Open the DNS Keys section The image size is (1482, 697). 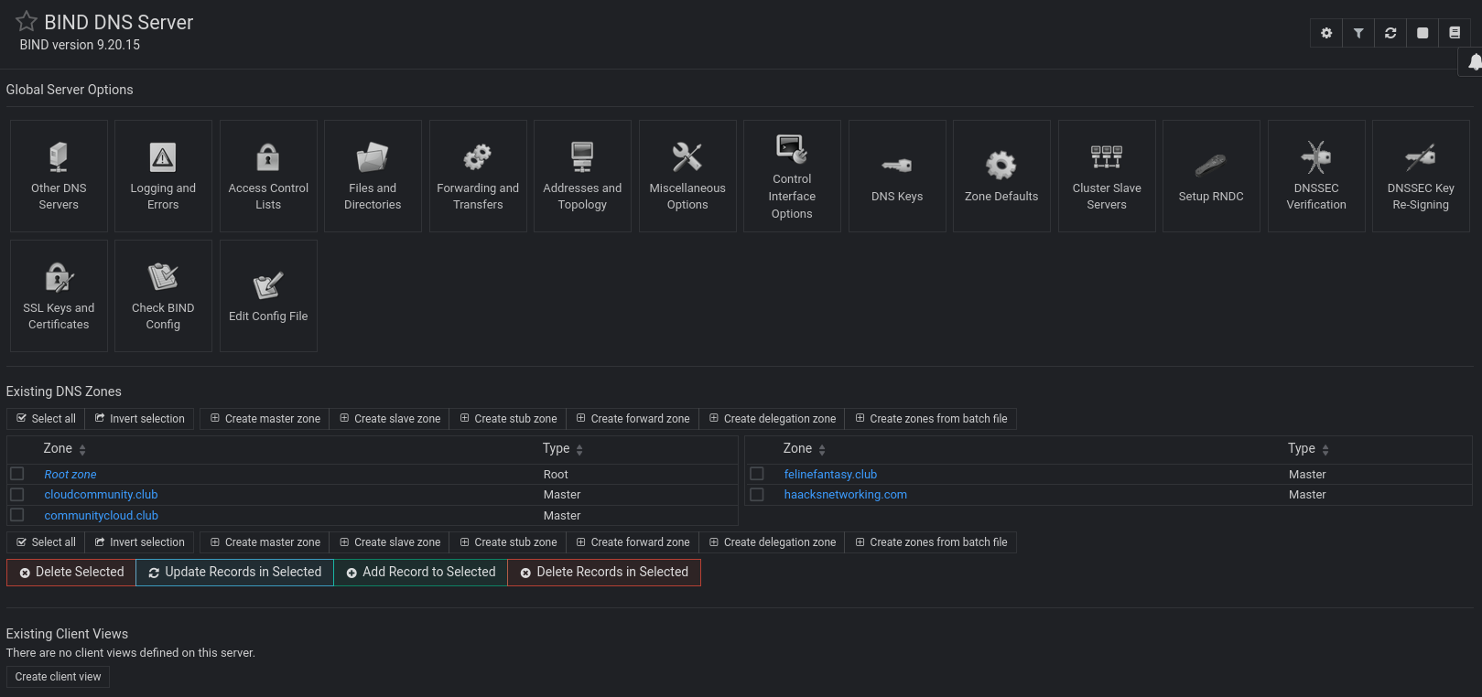pyautogui.click(x=897, y=176)
